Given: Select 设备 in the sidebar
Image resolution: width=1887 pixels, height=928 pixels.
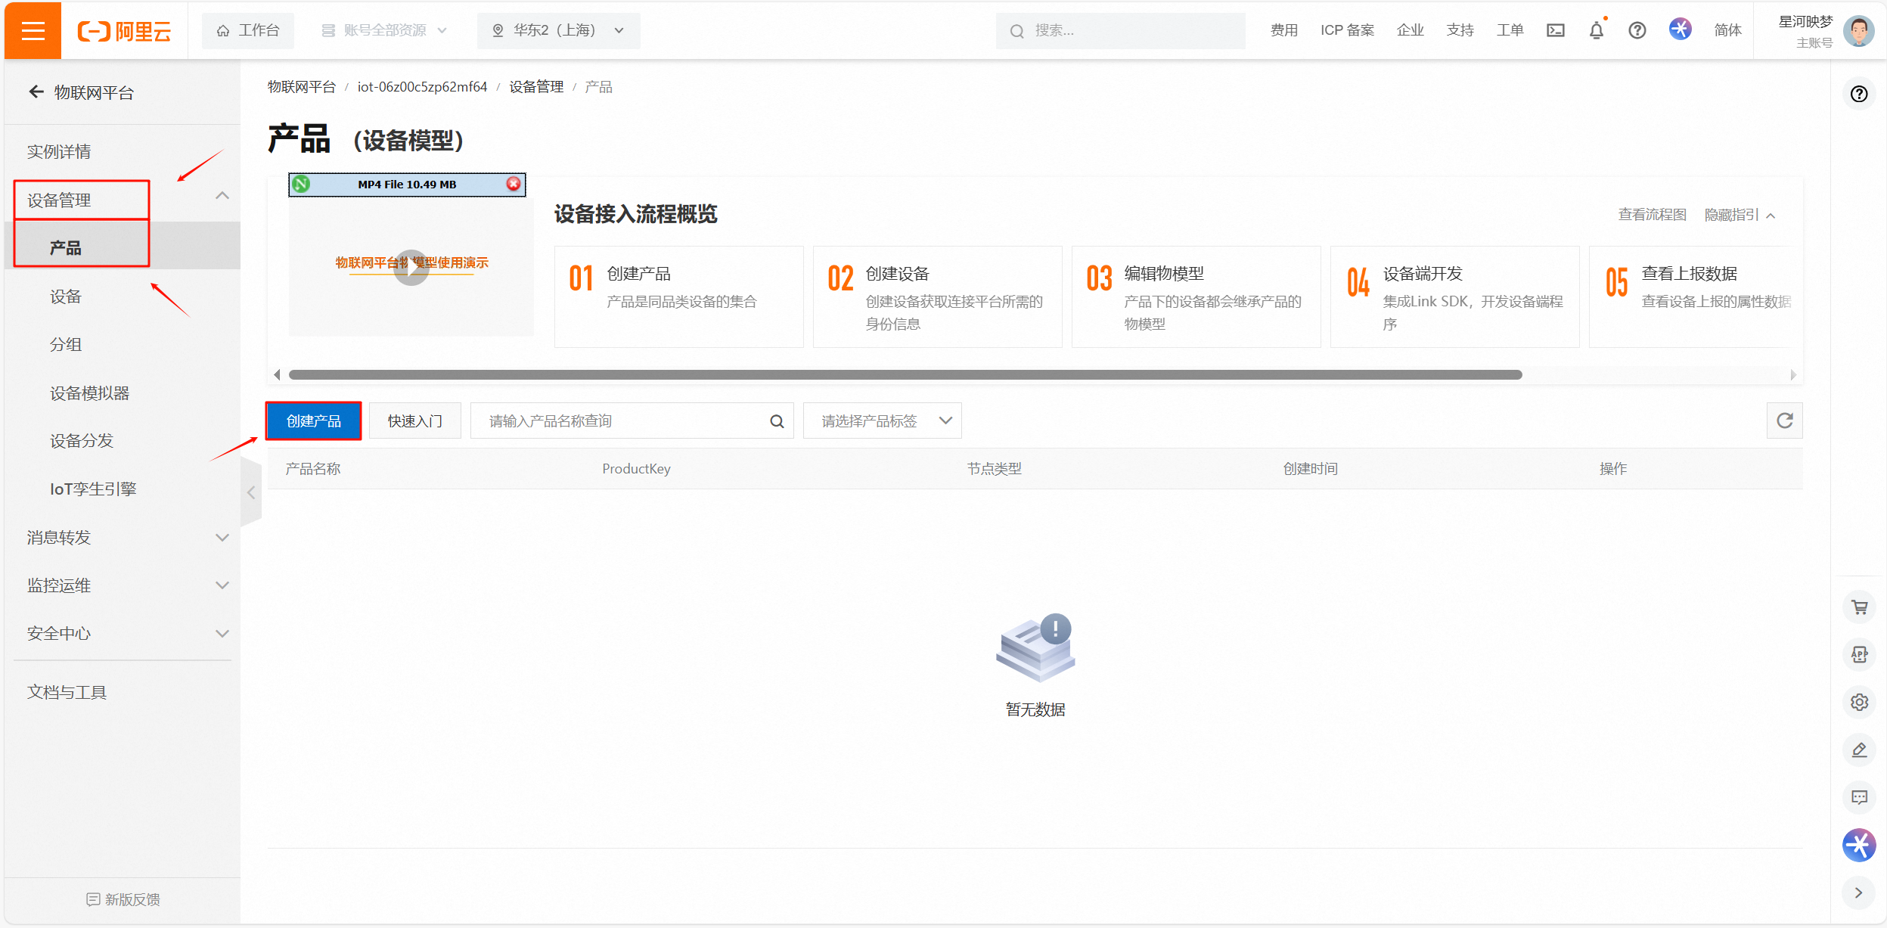Looking at the screenshot, I should coord(67,296).
